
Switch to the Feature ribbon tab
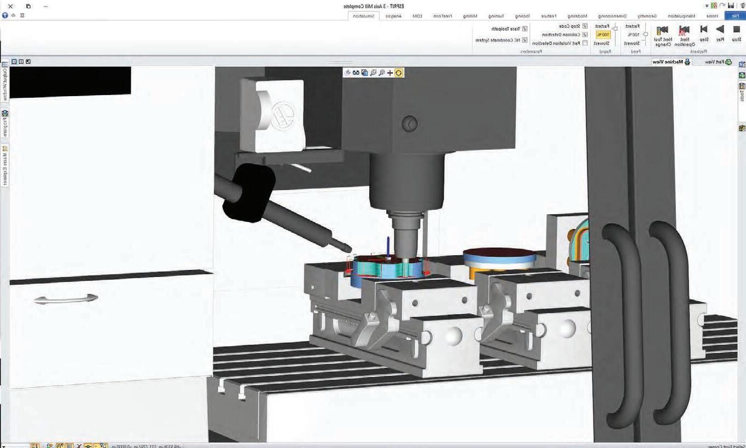point(549,16)
